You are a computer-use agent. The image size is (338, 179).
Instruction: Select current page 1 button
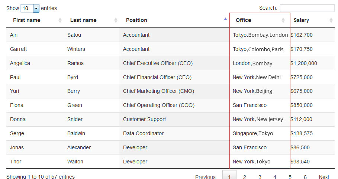click(229, 176)
